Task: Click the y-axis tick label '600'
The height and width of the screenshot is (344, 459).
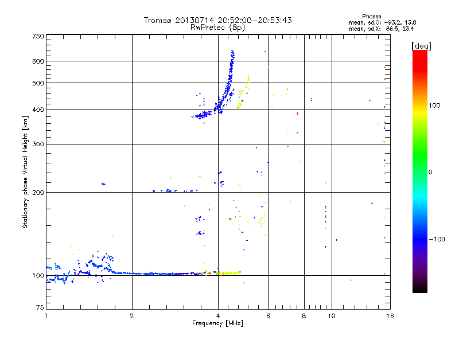Action: pyautogui.click(x=38, y=61)
